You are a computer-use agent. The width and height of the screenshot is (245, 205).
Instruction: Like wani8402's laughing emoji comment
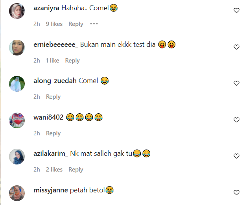click(x=236, y=120)
